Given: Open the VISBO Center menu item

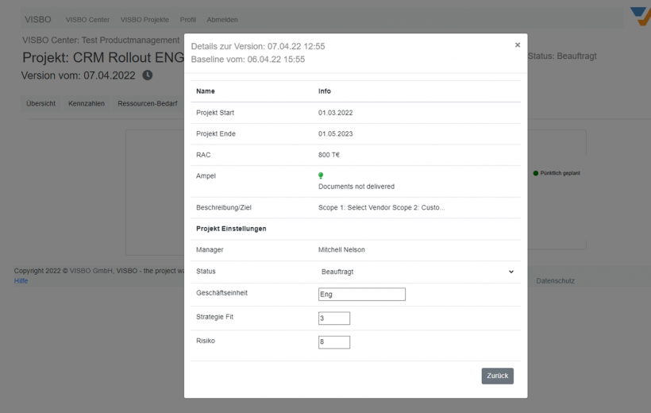Looking at the screenshot, I should click(87, 20).
